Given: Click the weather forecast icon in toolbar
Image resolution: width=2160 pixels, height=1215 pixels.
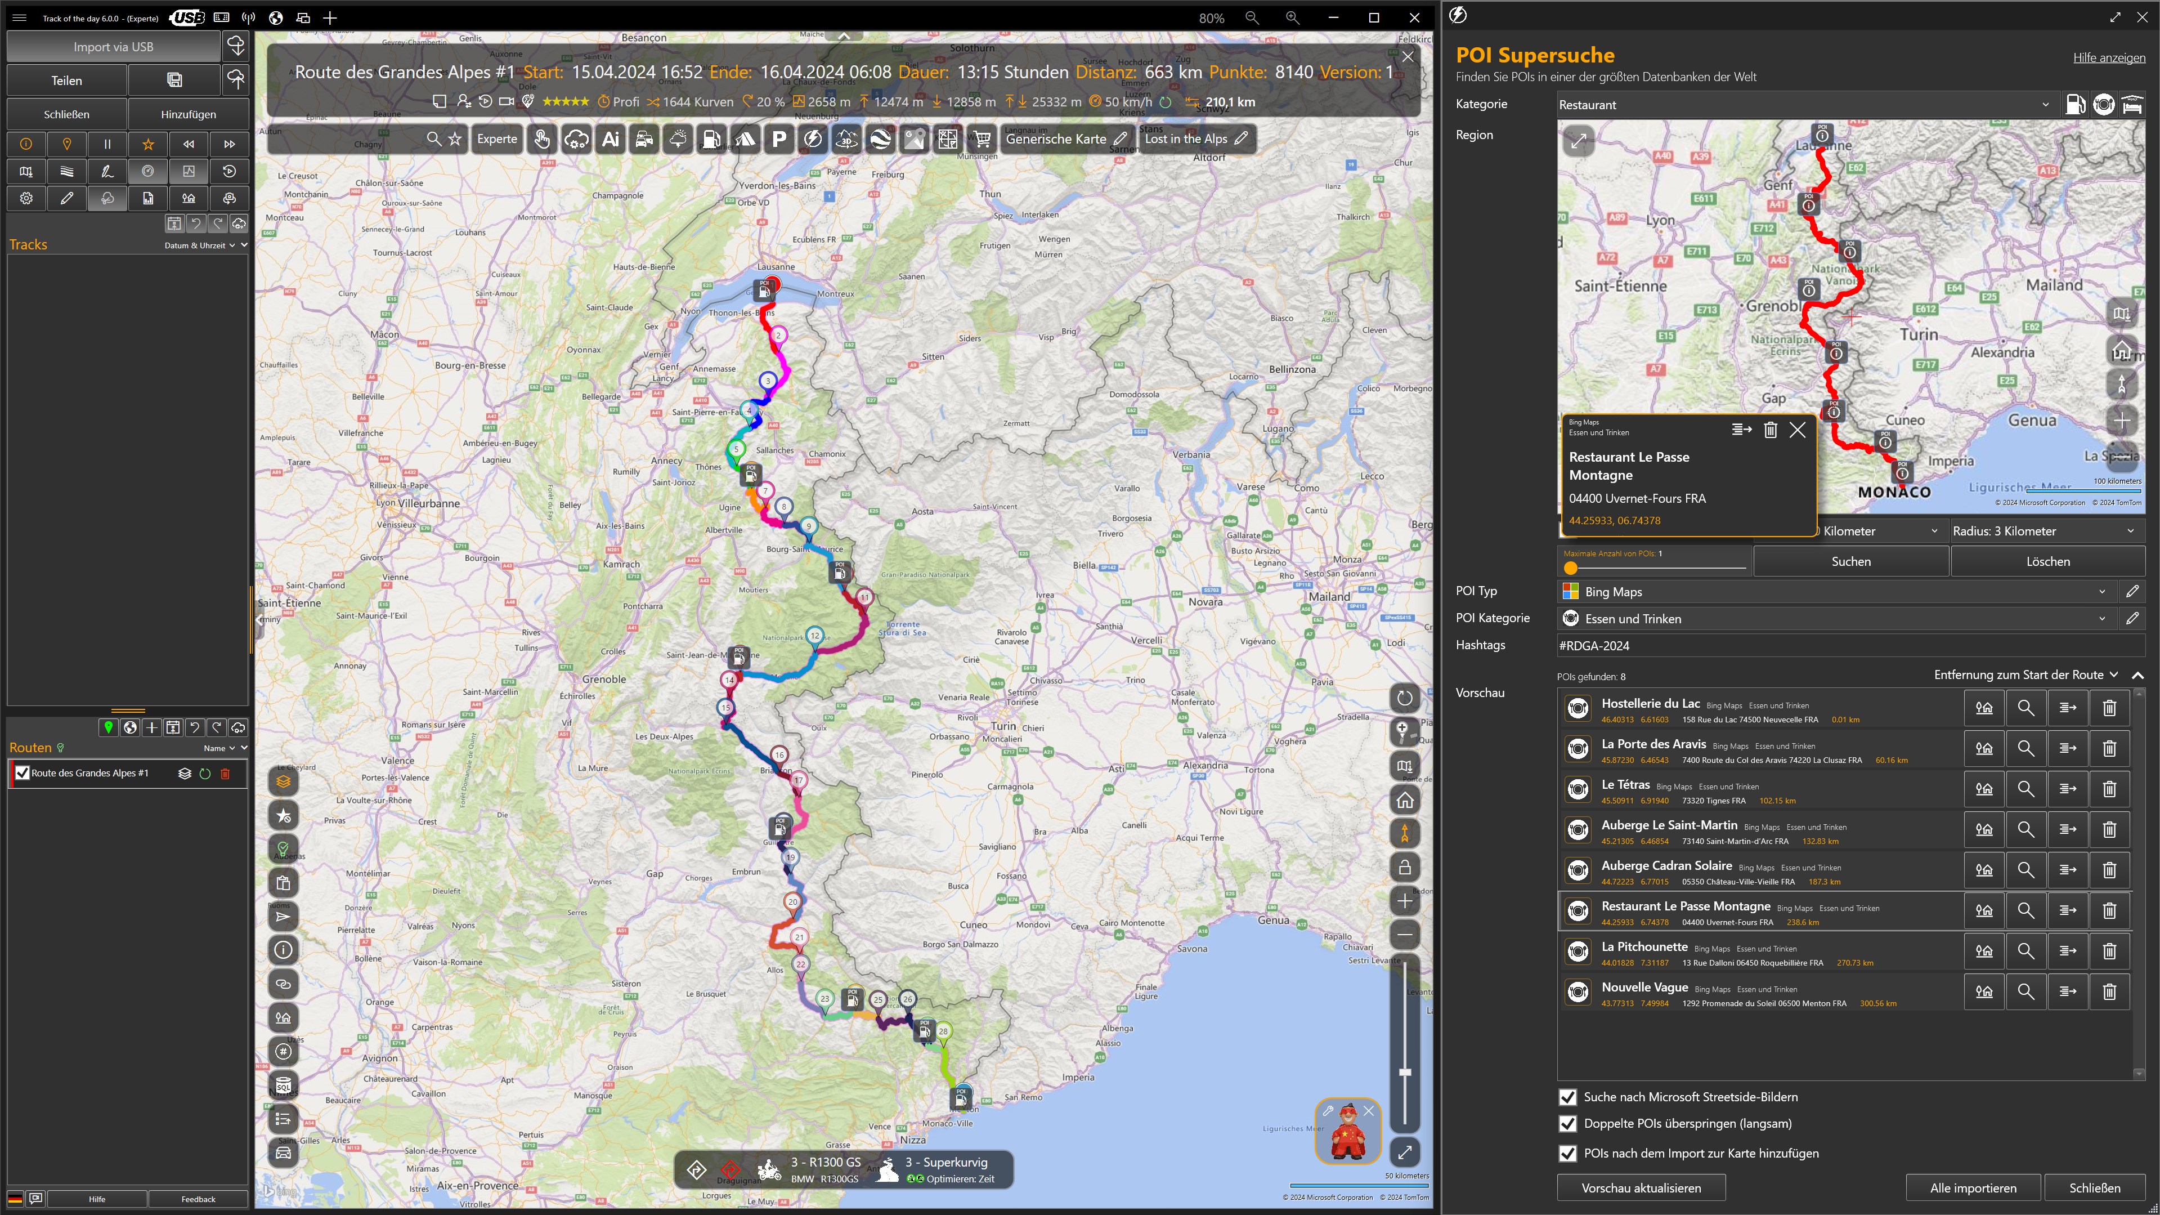Looking at the screenshot, I should coord(678,139).
